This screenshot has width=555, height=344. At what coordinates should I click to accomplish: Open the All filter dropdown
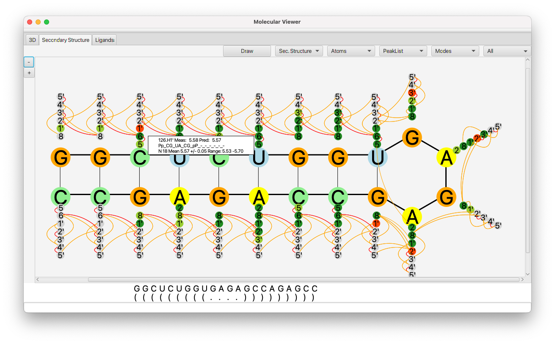pyautogui.click(x=507, y=51)
